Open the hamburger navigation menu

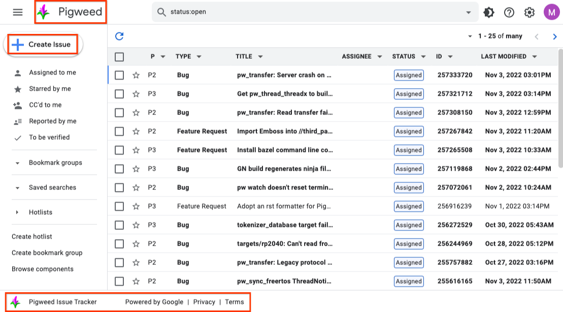18,12
